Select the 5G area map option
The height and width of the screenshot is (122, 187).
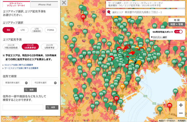[x=9, y=30]
